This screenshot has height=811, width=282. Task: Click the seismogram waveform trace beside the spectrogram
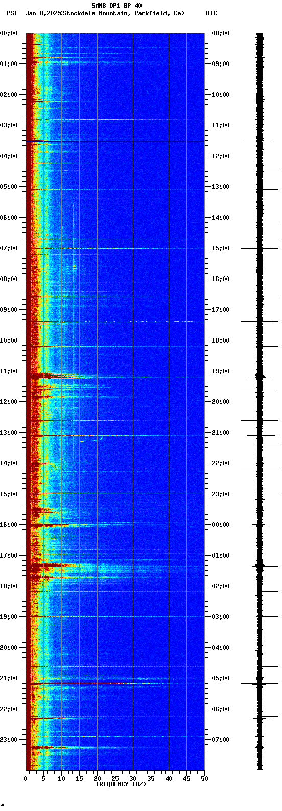click(260, 401)
